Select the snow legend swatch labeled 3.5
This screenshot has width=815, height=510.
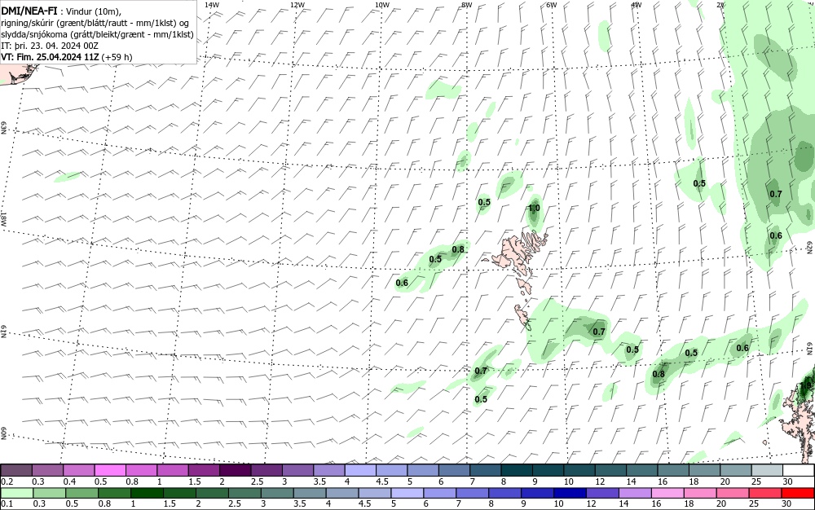pos(329,470)
